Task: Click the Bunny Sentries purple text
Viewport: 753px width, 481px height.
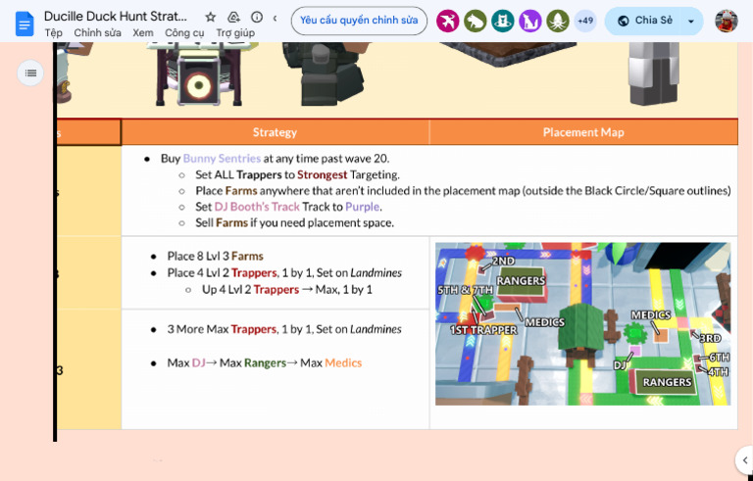Action: [222, 159]
